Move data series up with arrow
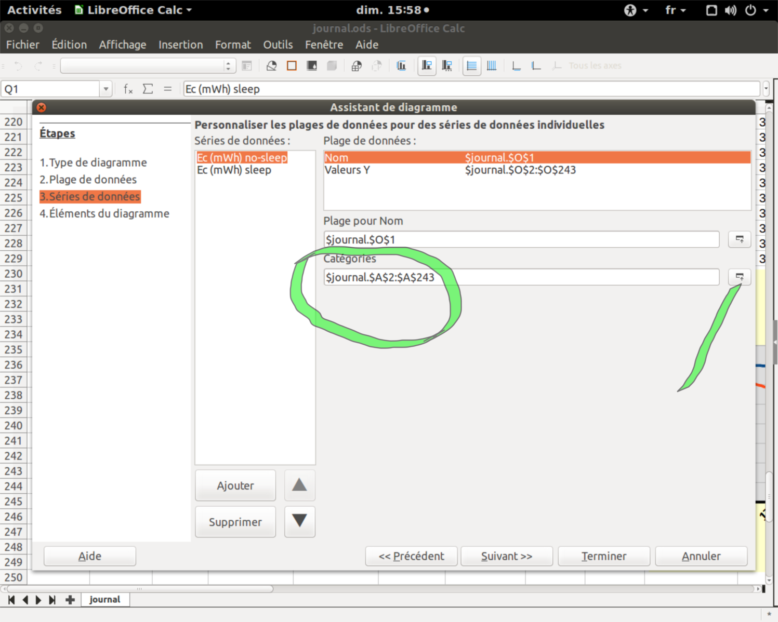Screen dimensions: 778x622 pos(299,485)
